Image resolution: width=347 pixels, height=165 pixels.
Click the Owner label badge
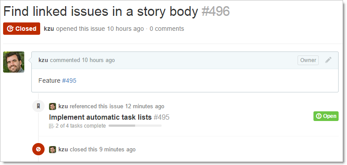click(308, 60)
